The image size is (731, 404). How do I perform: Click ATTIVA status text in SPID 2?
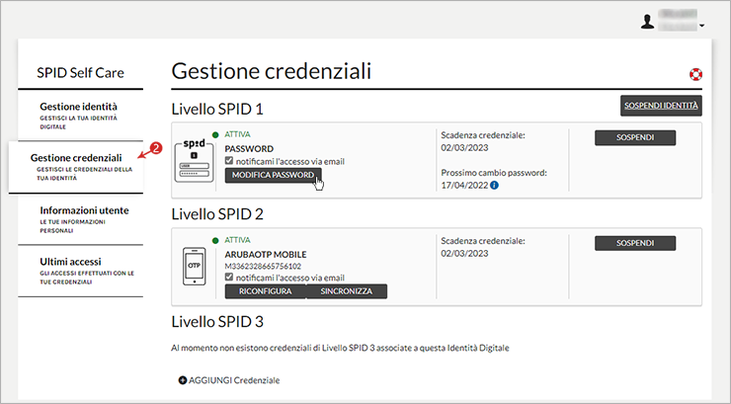(x=237, y=240)
